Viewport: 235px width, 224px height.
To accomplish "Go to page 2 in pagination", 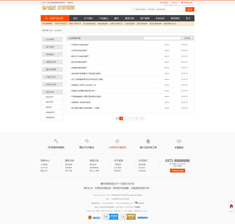I will click(x=125, y=118).
